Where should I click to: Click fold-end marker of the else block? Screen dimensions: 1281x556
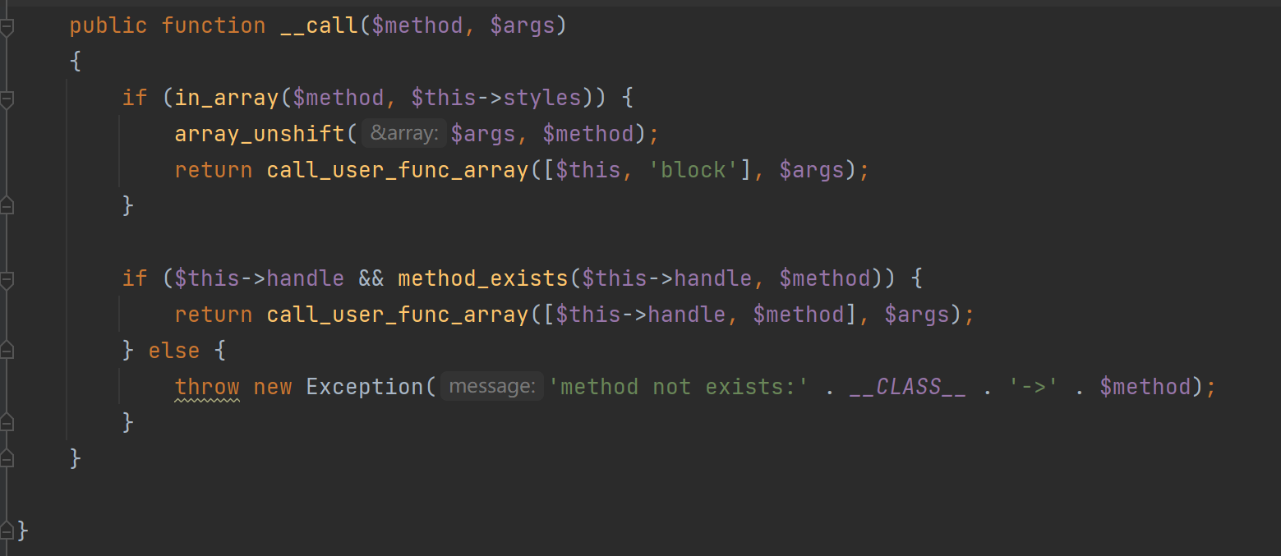tap(7, 422)
